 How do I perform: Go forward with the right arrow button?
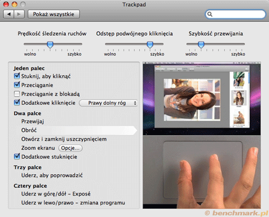[19, 14]
